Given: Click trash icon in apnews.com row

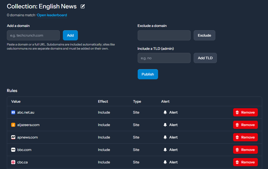Looking at the screenshot, I should (x=237, y=137).
